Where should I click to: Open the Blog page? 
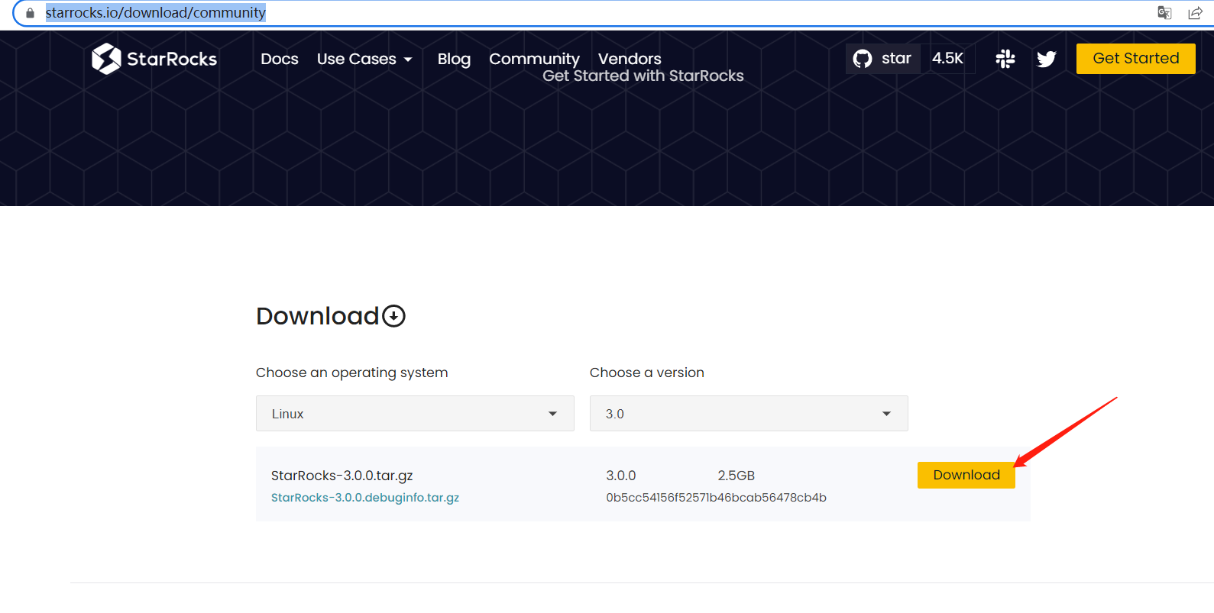tap(454, 59)
